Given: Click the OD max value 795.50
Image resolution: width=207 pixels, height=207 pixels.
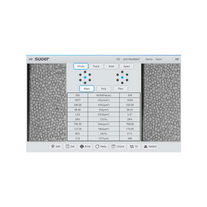Looking at the screenshot, I should (x=78, y=124).
